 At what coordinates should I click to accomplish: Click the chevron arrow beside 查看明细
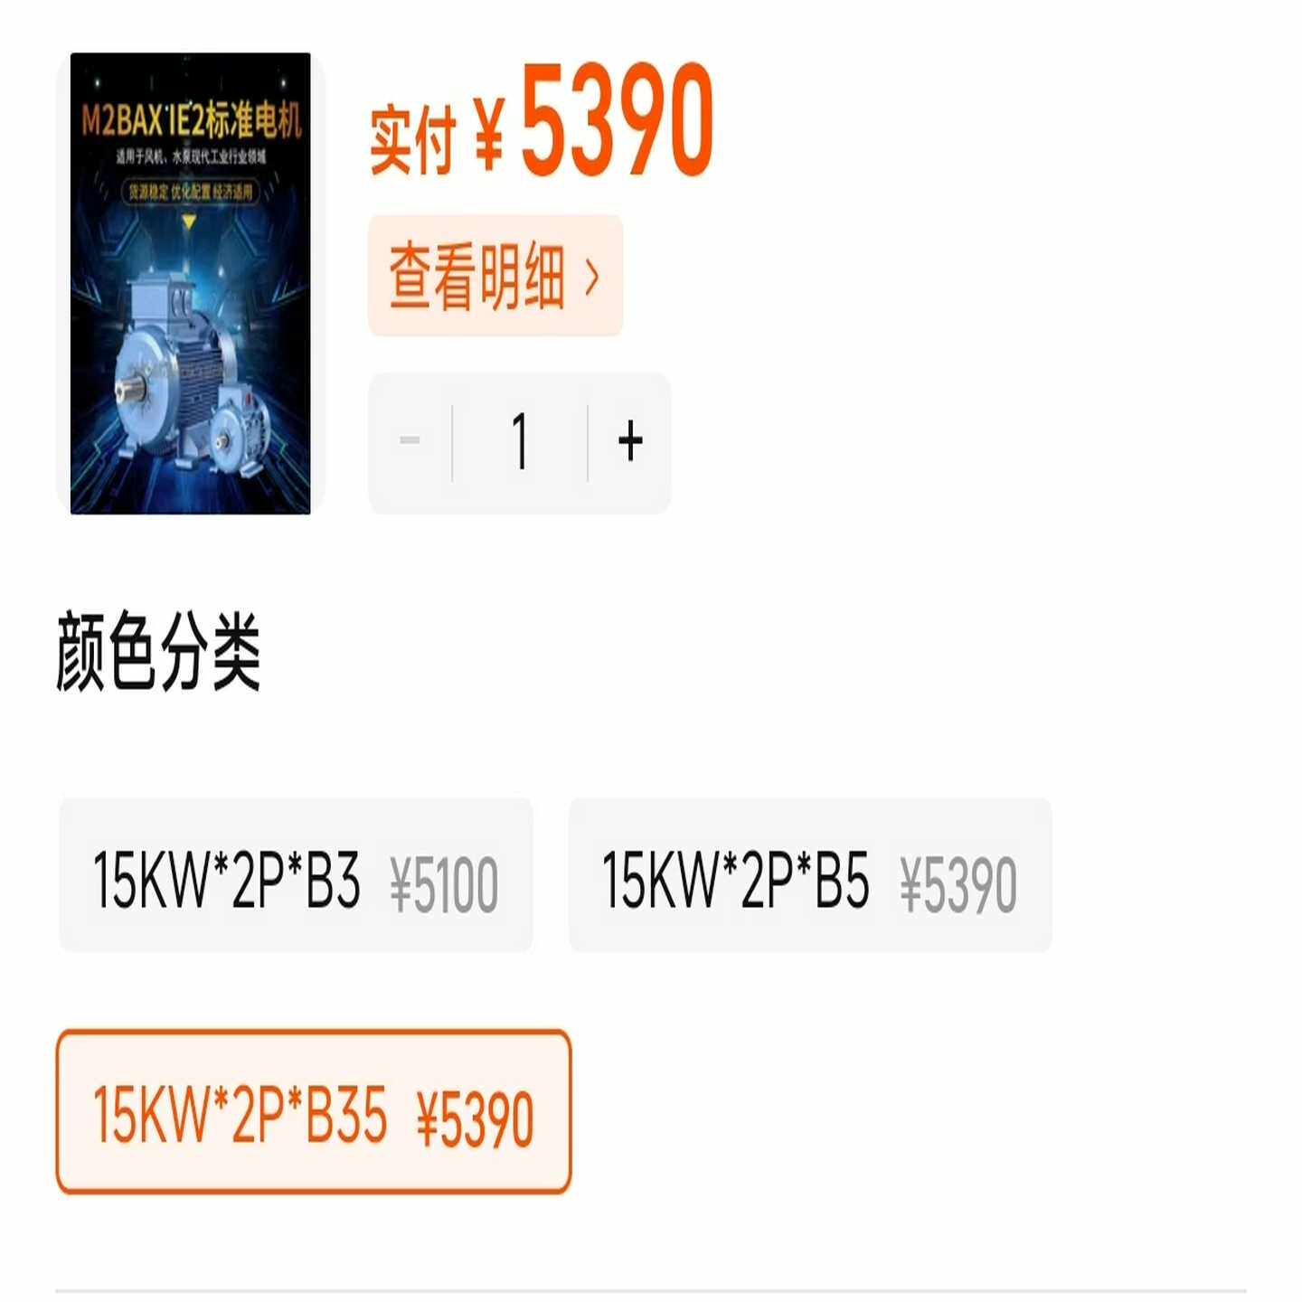592,277
